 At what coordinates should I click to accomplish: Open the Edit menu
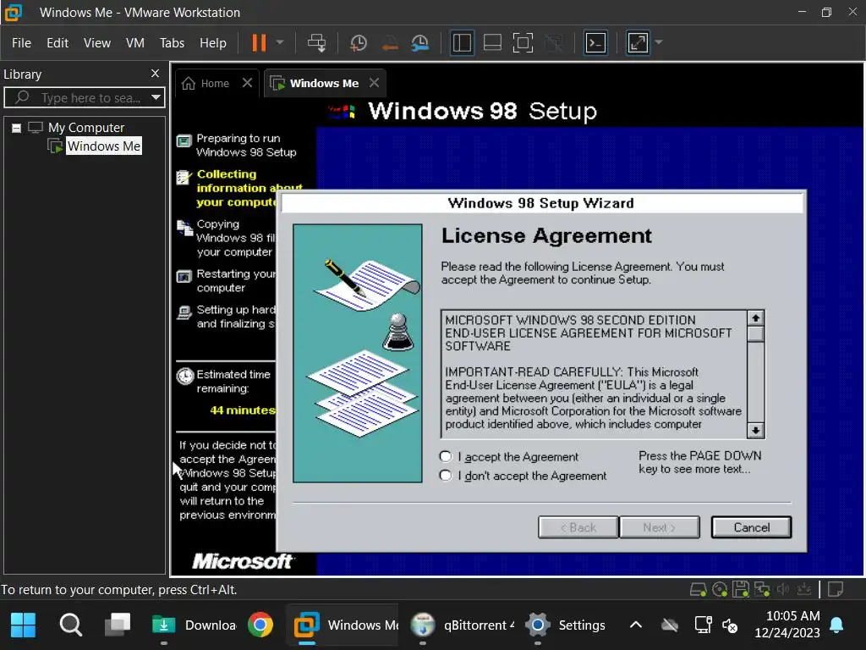(58, 42)
